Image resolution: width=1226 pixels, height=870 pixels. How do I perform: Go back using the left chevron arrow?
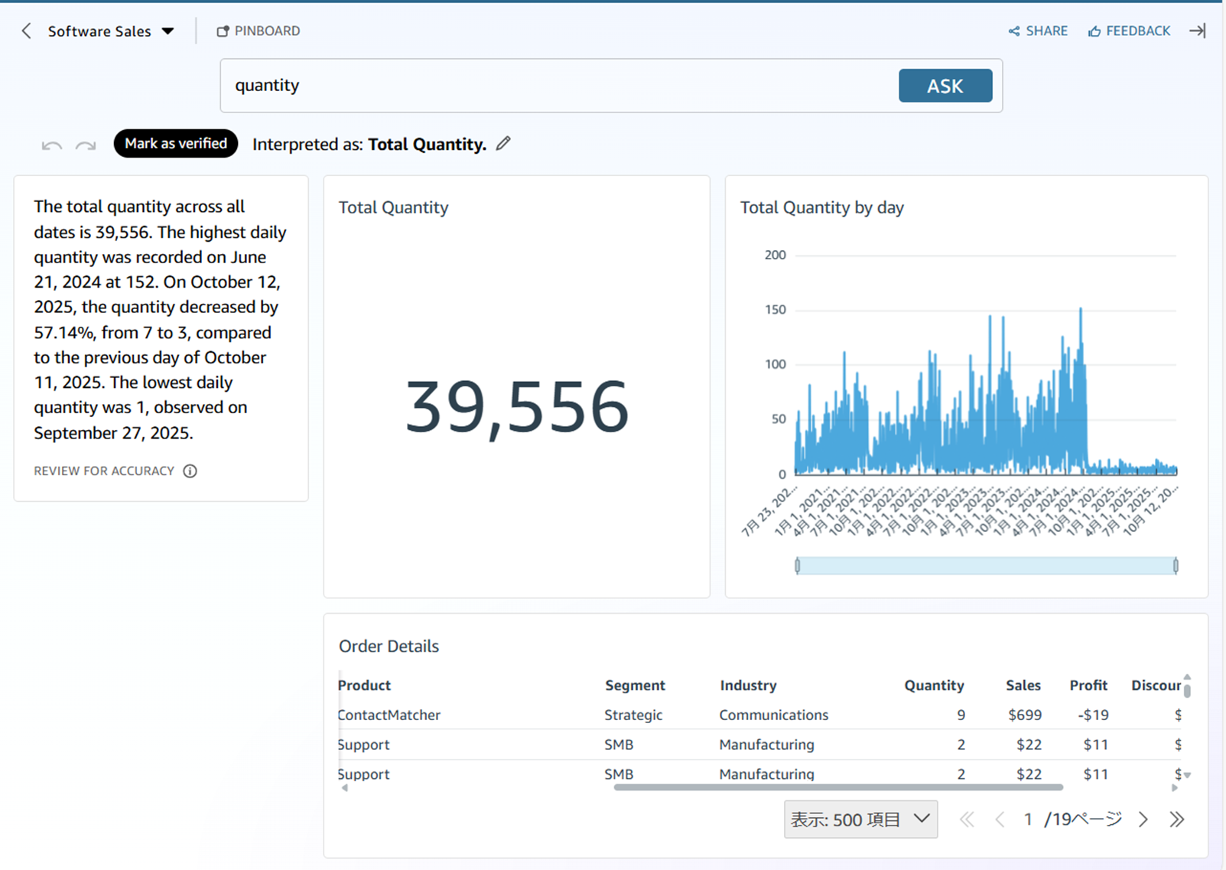[27, 31]
